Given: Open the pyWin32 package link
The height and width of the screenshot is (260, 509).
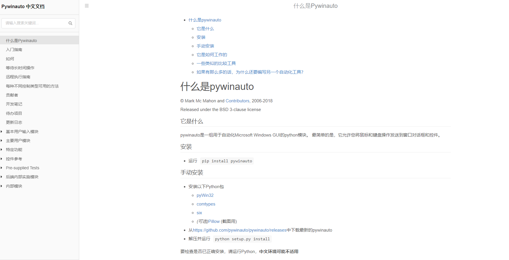Looking at the screenshot, I should click(205, 195).
